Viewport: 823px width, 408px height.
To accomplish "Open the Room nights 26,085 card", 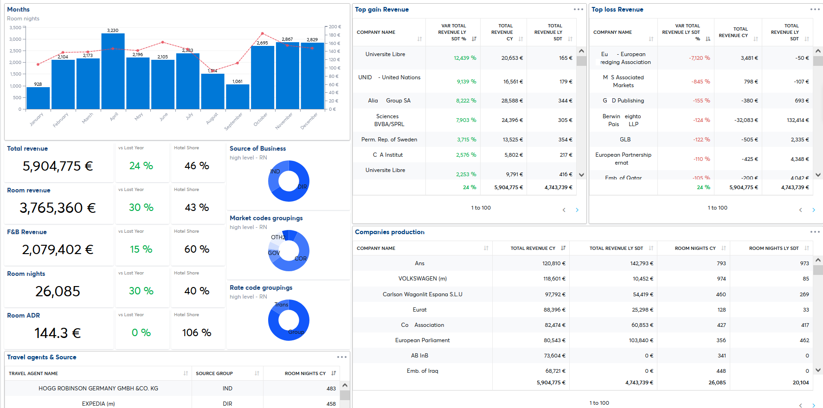I will coord(59,287).
